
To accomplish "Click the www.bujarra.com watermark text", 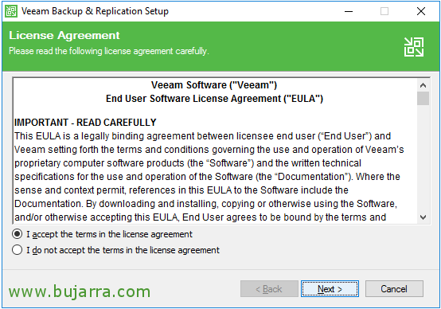I will 80,291.
